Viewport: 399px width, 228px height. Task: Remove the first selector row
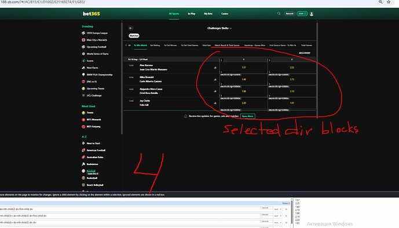coord(286,209)
